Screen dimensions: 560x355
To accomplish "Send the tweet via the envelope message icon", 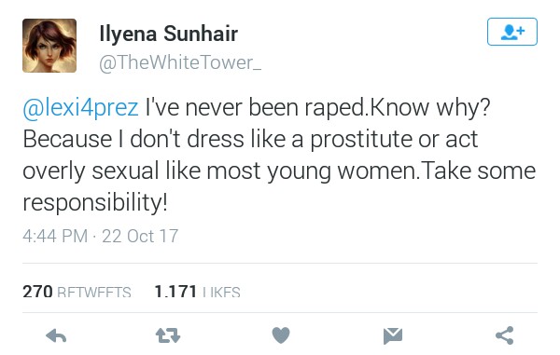I will click(x=393, y=335).
